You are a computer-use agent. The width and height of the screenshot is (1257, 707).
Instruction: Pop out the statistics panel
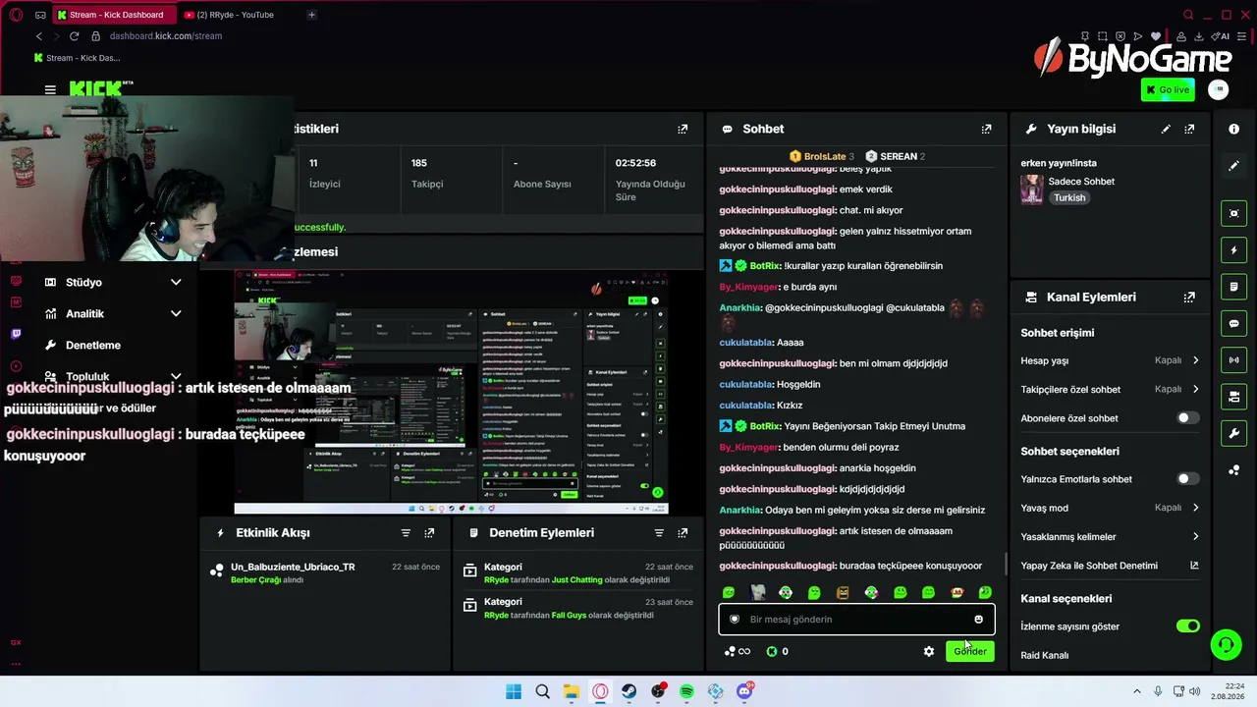pyautogui.click(x=683, y=129)
